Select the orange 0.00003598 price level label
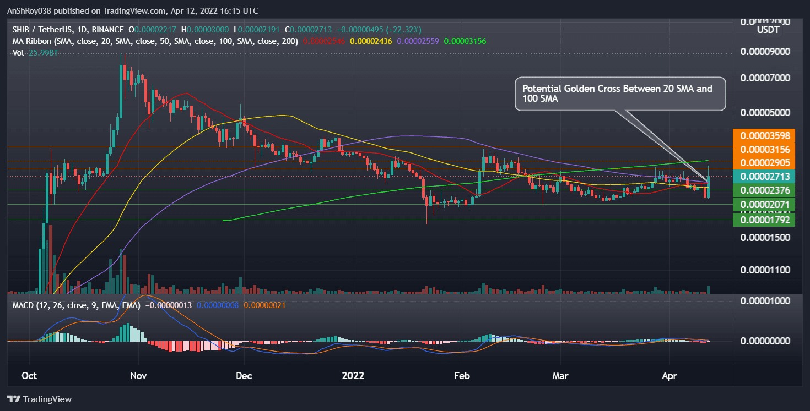 click(x=765, y=135)
